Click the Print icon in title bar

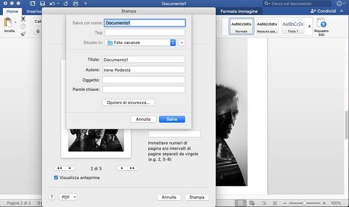pos(76,3)
